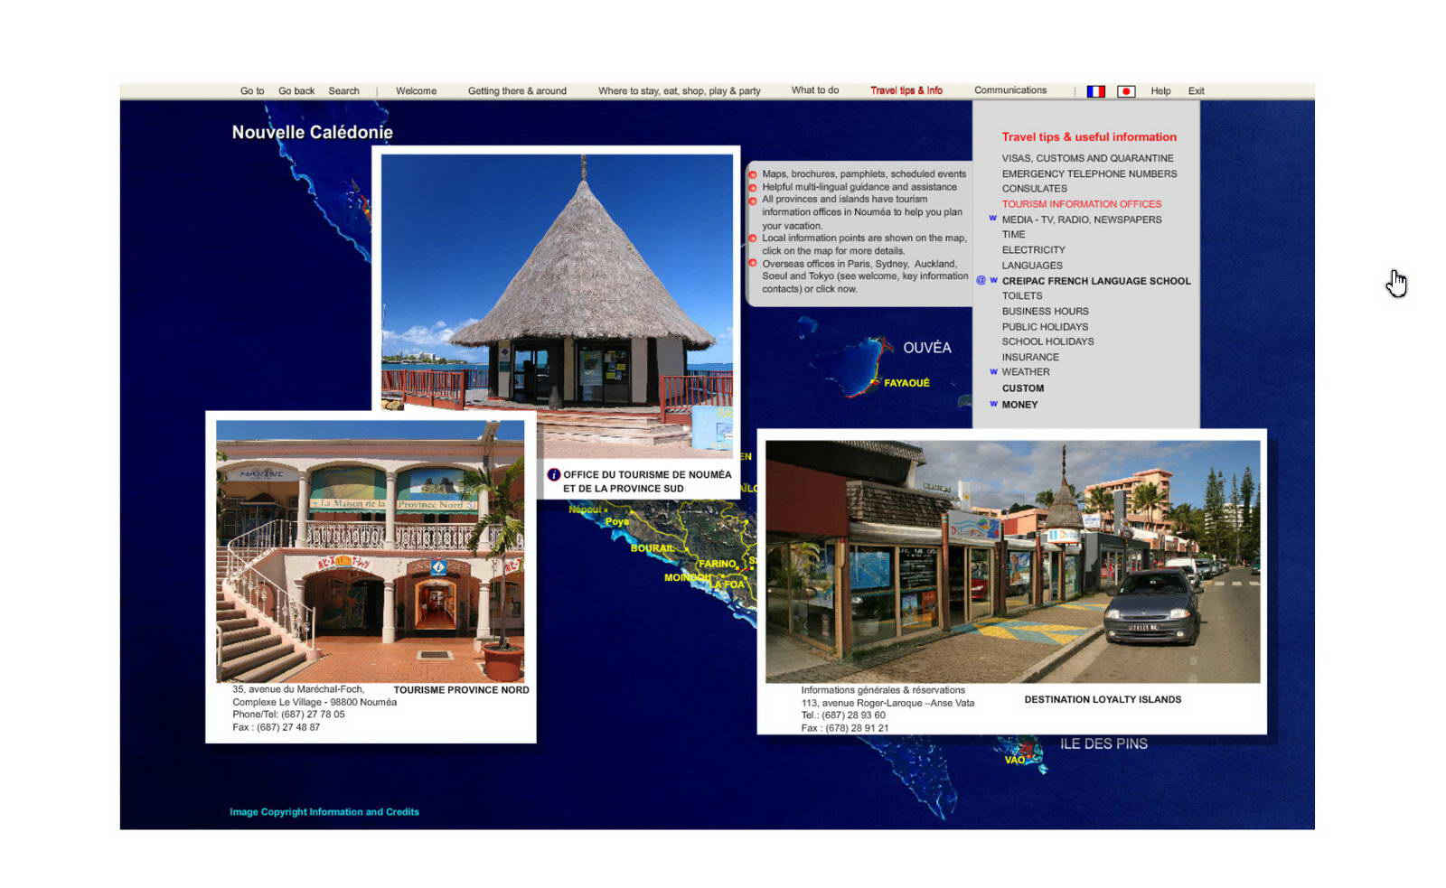This screenshot has width=1446, height=888.
Task: Click FARINO on the map
Action: tap(717, 564)
